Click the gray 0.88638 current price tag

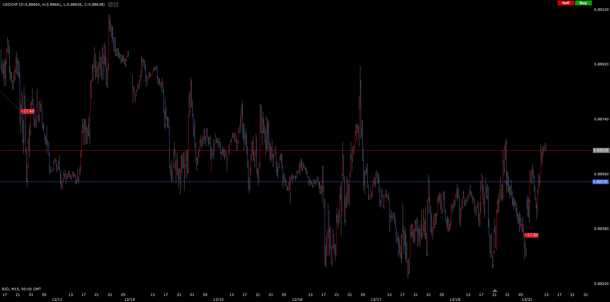[600, 151]
